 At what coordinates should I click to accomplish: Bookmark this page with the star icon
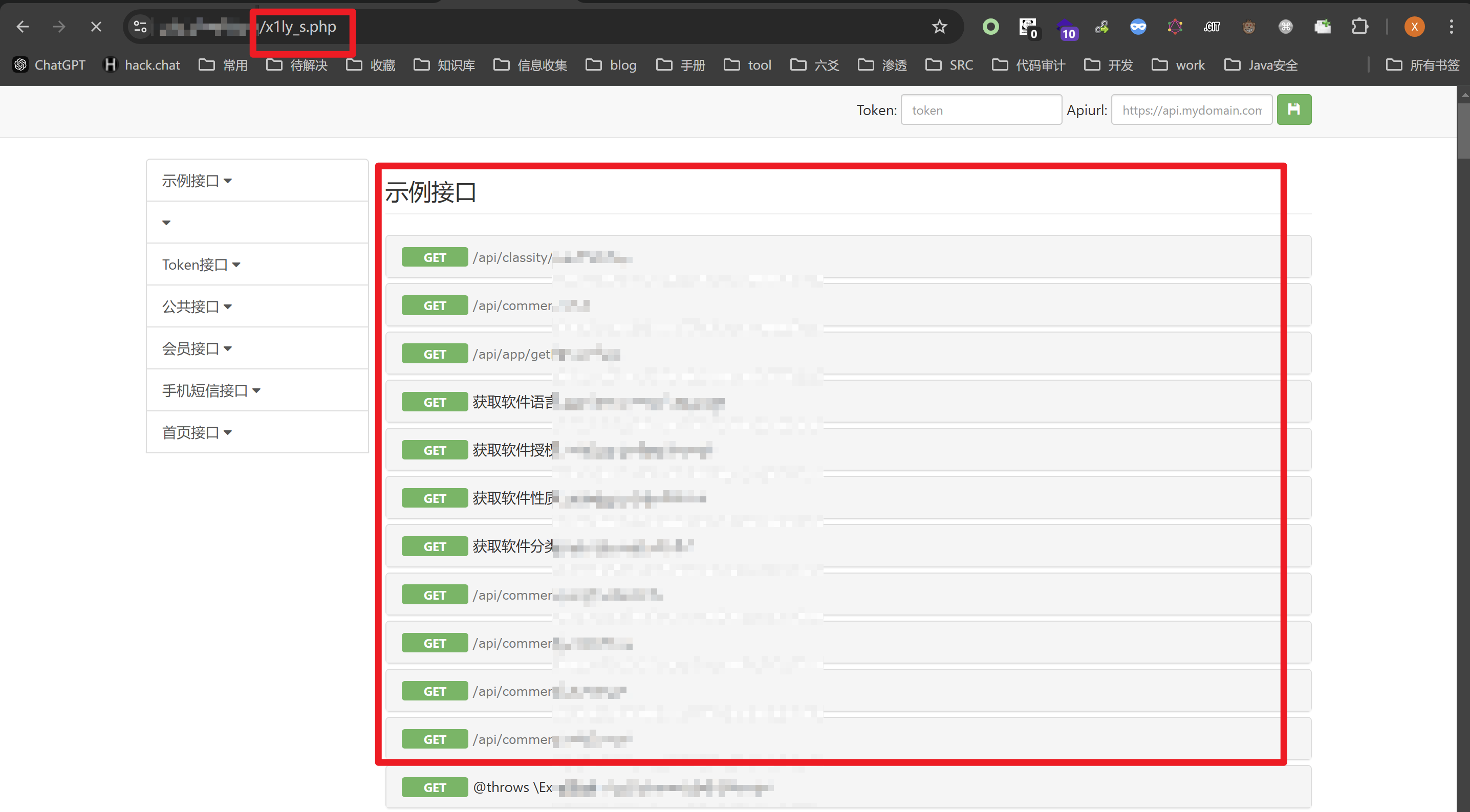[939, 27]
